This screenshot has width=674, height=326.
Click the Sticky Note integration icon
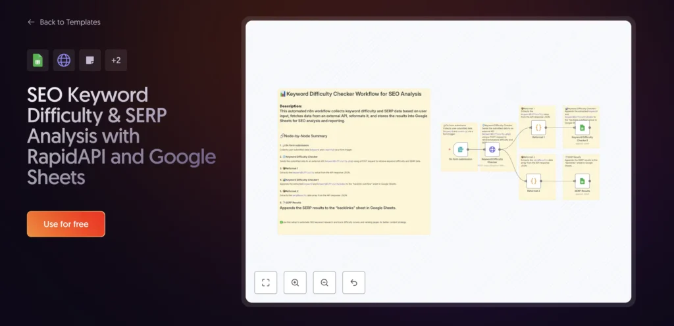(x=90, y=60)
